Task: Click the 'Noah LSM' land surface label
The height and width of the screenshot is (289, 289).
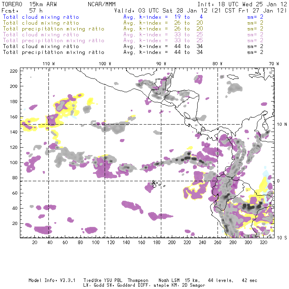Action: [169, 280]
